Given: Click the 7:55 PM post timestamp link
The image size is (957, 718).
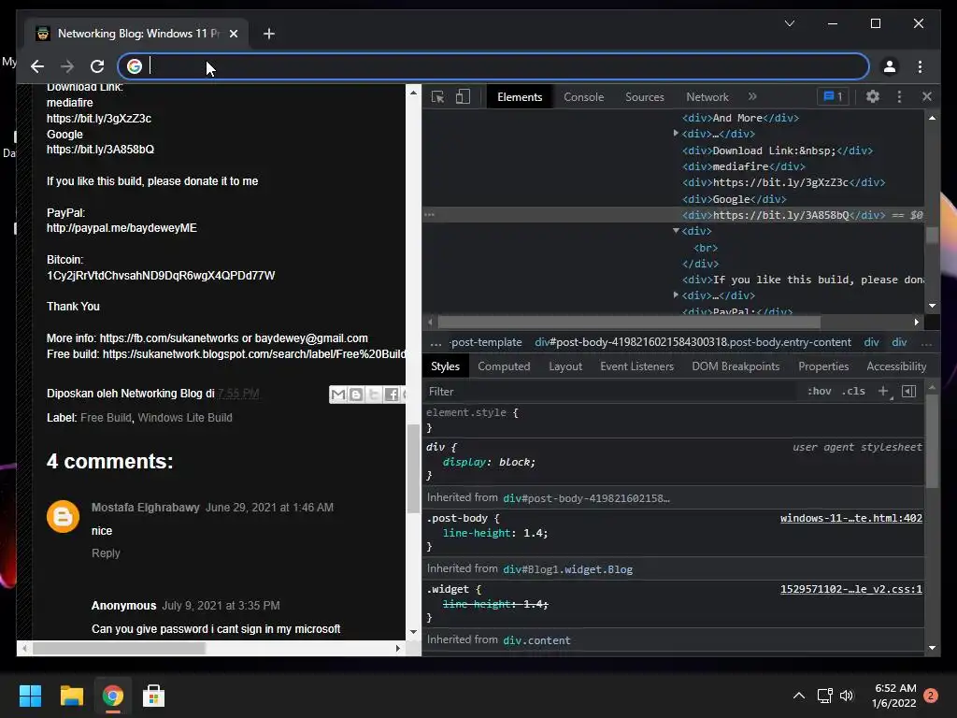Looking at the screenshot, I should pyautogui.click(x=238, y=394).
